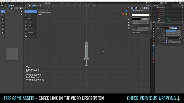Click the viewport zoom magnifier icon
Viewport: 184px width, 103px height.
pyautogui.click(x=129, y=19)
